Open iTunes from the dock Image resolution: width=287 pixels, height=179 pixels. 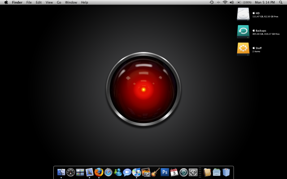pos(136,172)
